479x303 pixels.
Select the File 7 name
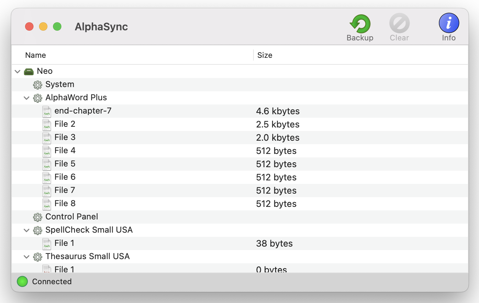click(x=65, y=190)
